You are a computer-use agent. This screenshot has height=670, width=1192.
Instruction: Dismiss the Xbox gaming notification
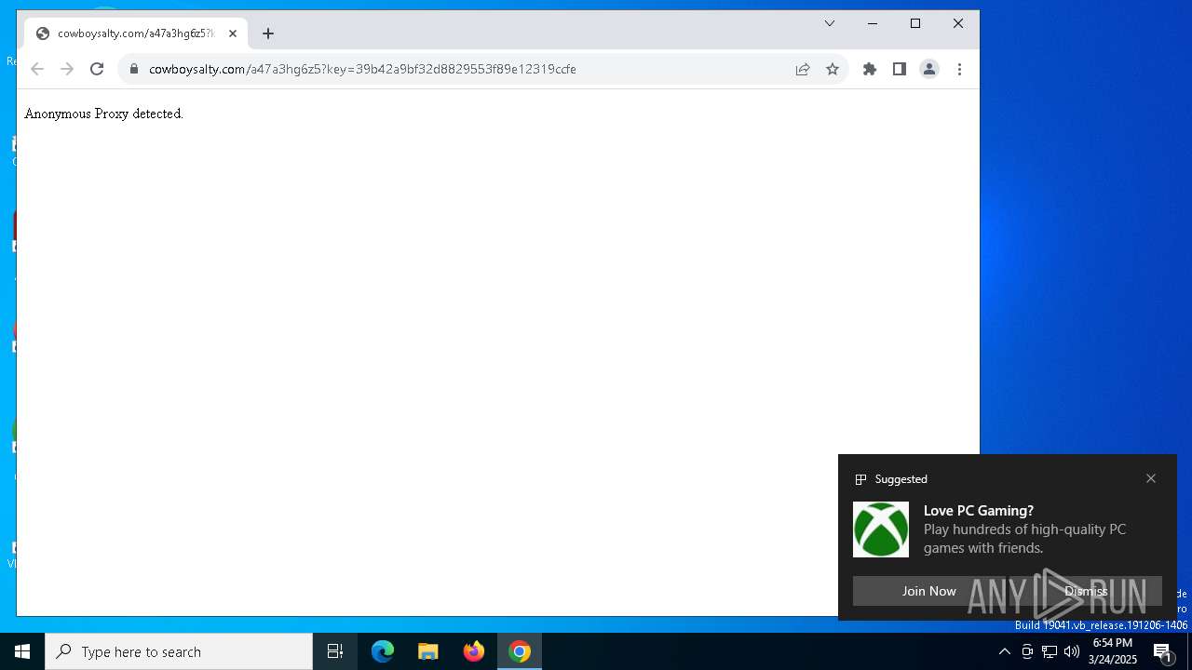click(x=1086, y=591)
